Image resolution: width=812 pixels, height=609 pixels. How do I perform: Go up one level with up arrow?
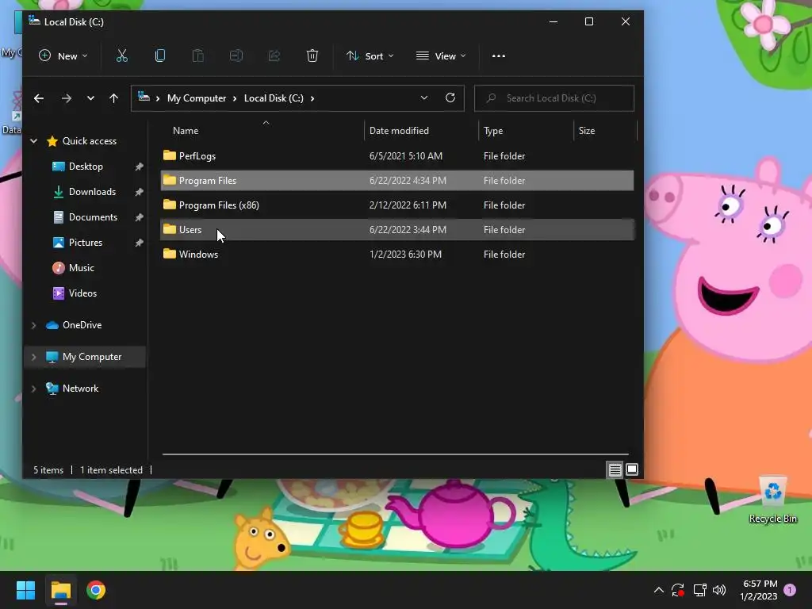[114, 98]
